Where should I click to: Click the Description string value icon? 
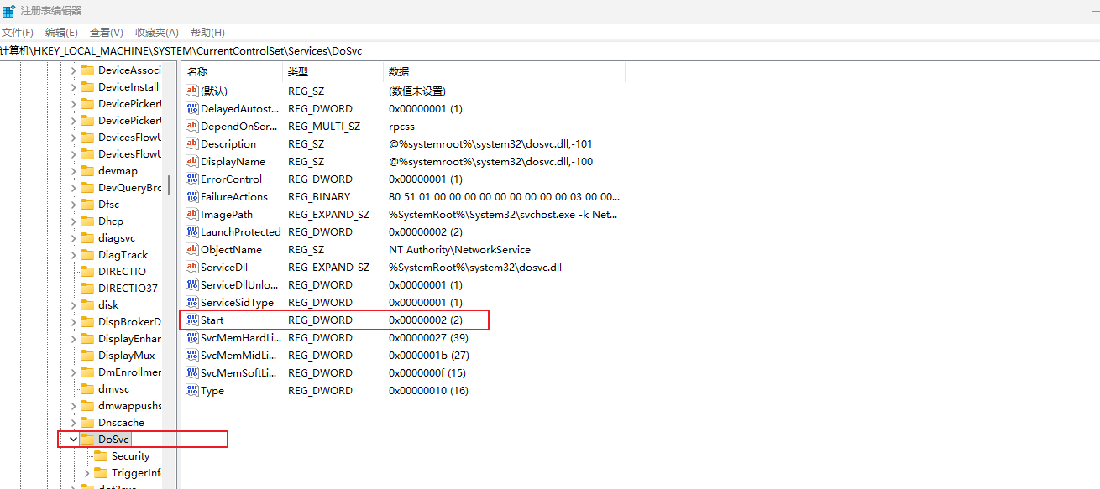point(192,143)
